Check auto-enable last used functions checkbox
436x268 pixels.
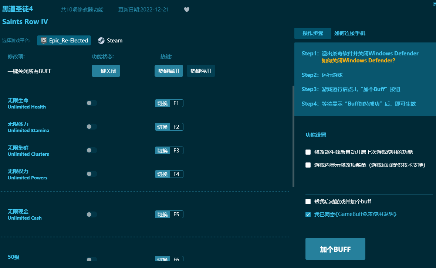[308, 152]
